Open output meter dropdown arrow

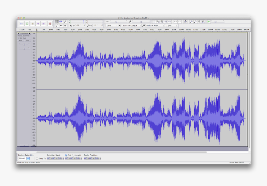click(74, 26)
